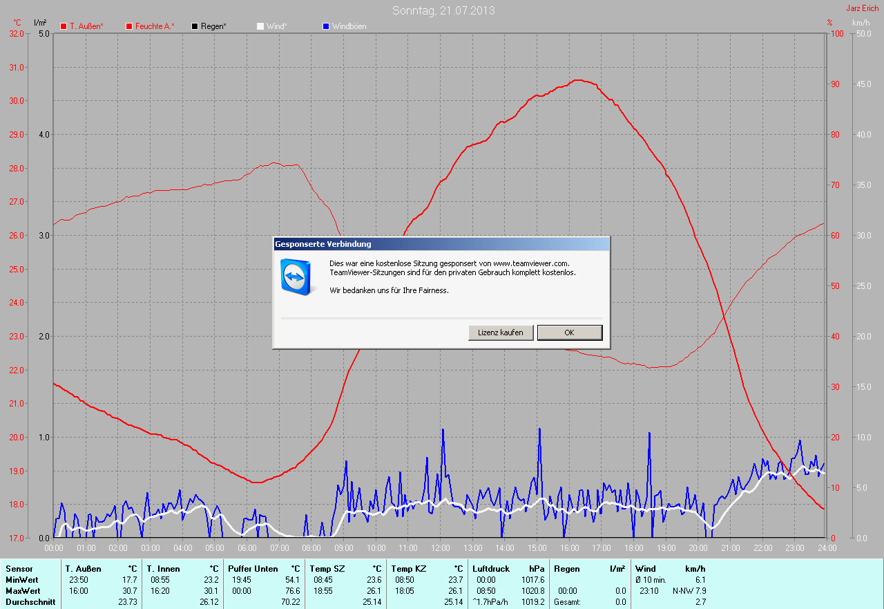The width and height of the screenshot is (884, 609).
Task: Click the blue Windböen legend swatch
Action: pyautogui.click(x=326, y=26)
